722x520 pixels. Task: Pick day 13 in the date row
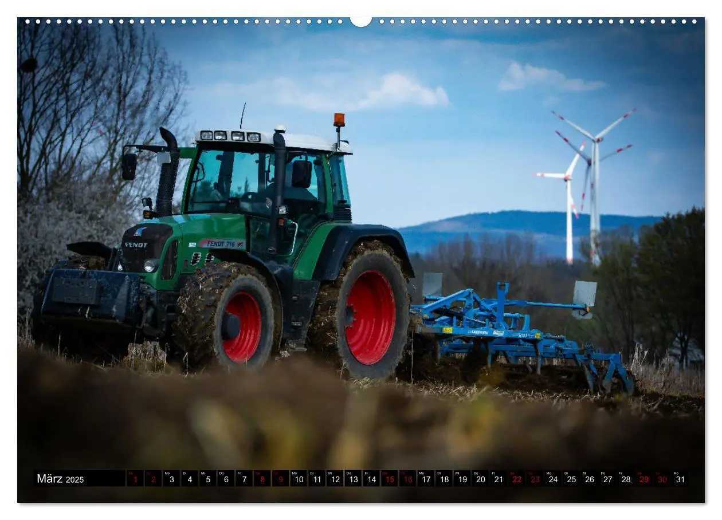[352, 479]
